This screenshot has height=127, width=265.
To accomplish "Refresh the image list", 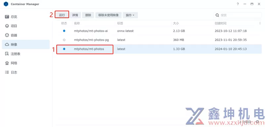I will click(257, 122).
